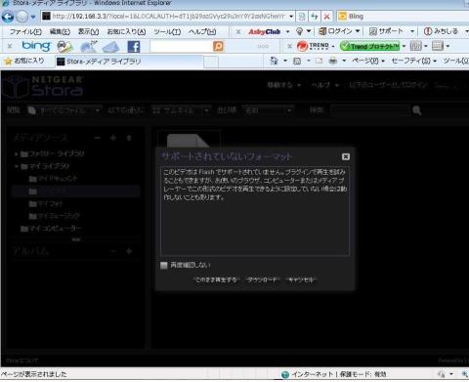The height and width of the screenshot is (382, 469).
Task: Click the AsbyClub logo on the toolbar
Action: [x=264, y=31]
